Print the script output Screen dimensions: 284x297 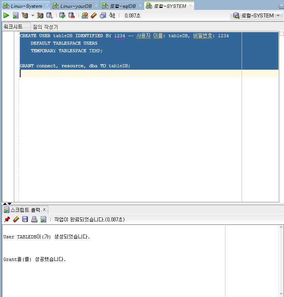(34, 219)
